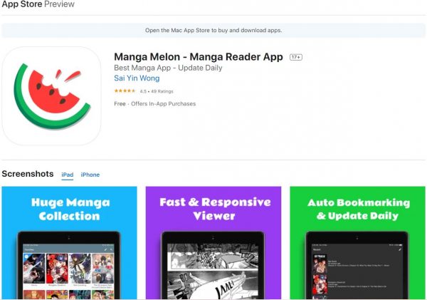
Task: Open the Huge Manga Collection screenshot
Action: click(x=70, y=243)
